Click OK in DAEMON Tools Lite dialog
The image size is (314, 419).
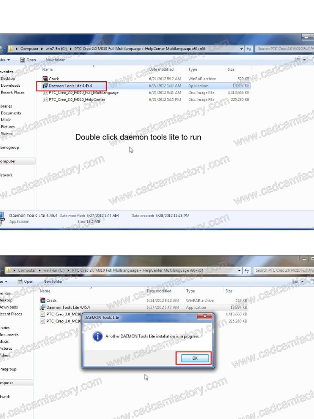pos(195,358)
